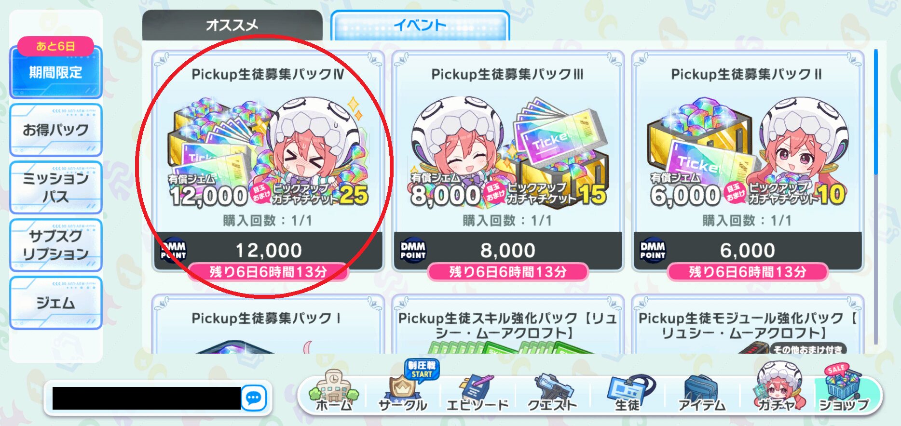Image resolution: width=901 pixels, height=426 pixels.
Task: Select the ミッションパス sidebar category
Action: [55, 187]
